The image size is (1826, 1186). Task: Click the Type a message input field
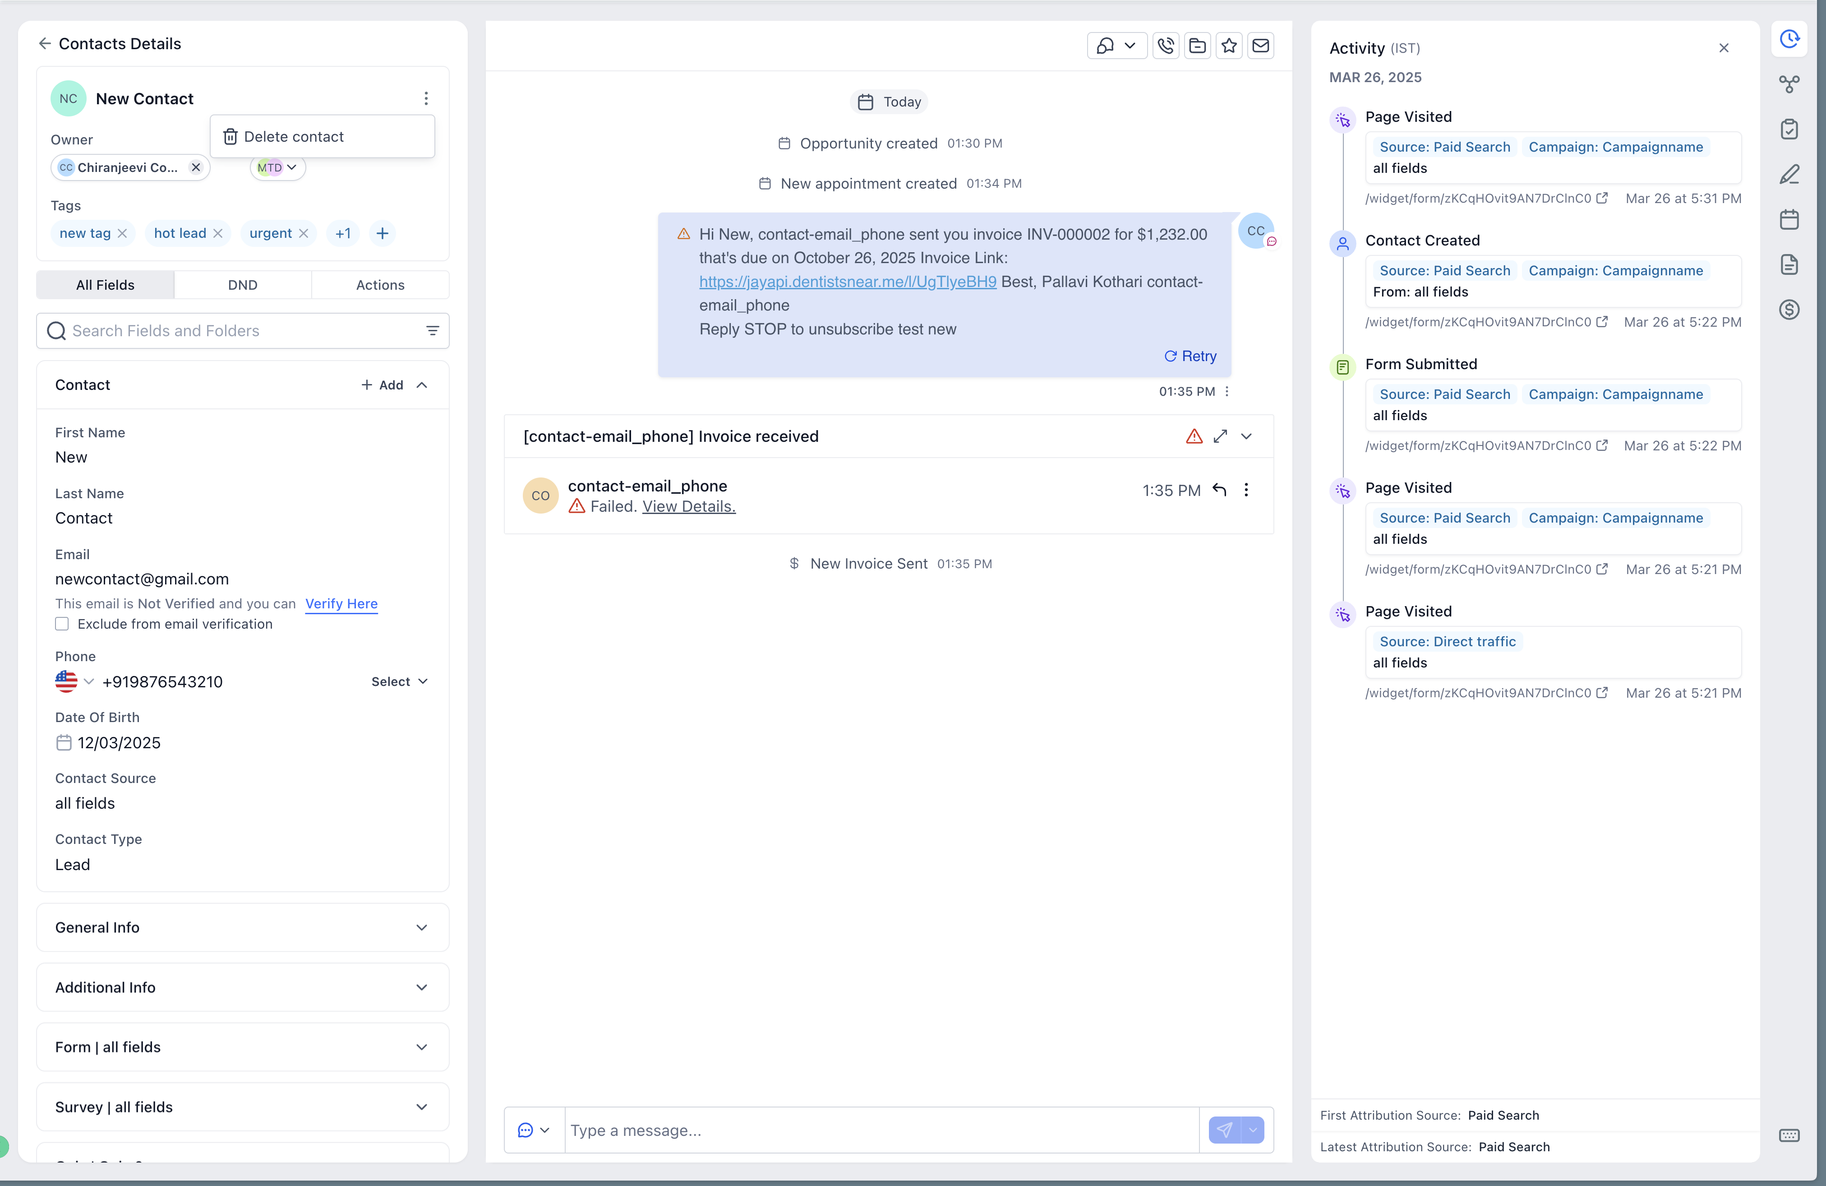click(881, 1130)
